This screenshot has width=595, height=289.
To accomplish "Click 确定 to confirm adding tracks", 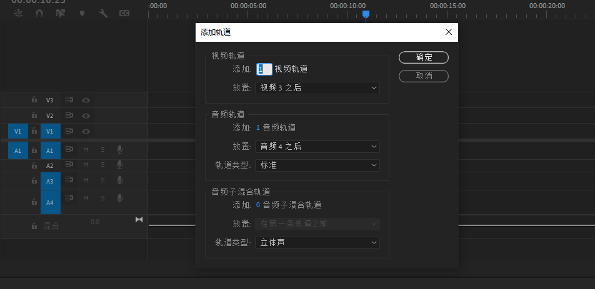I will point(424,57).
